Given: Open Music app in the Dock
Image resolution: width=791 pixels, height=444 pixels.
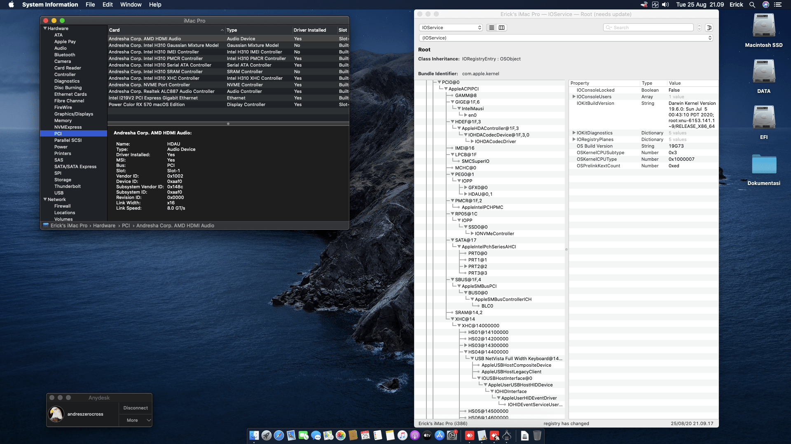Looking at the screenshot, I should point(403,435).
